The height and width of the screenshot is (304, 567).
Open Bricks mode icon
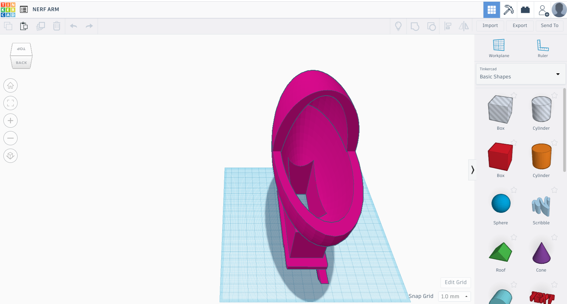tap(525, 9)
